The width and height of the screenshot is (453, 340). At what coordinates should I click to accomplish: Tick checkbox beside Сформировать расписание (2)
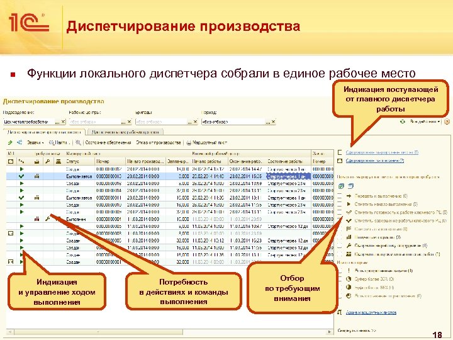pos(340,161)
